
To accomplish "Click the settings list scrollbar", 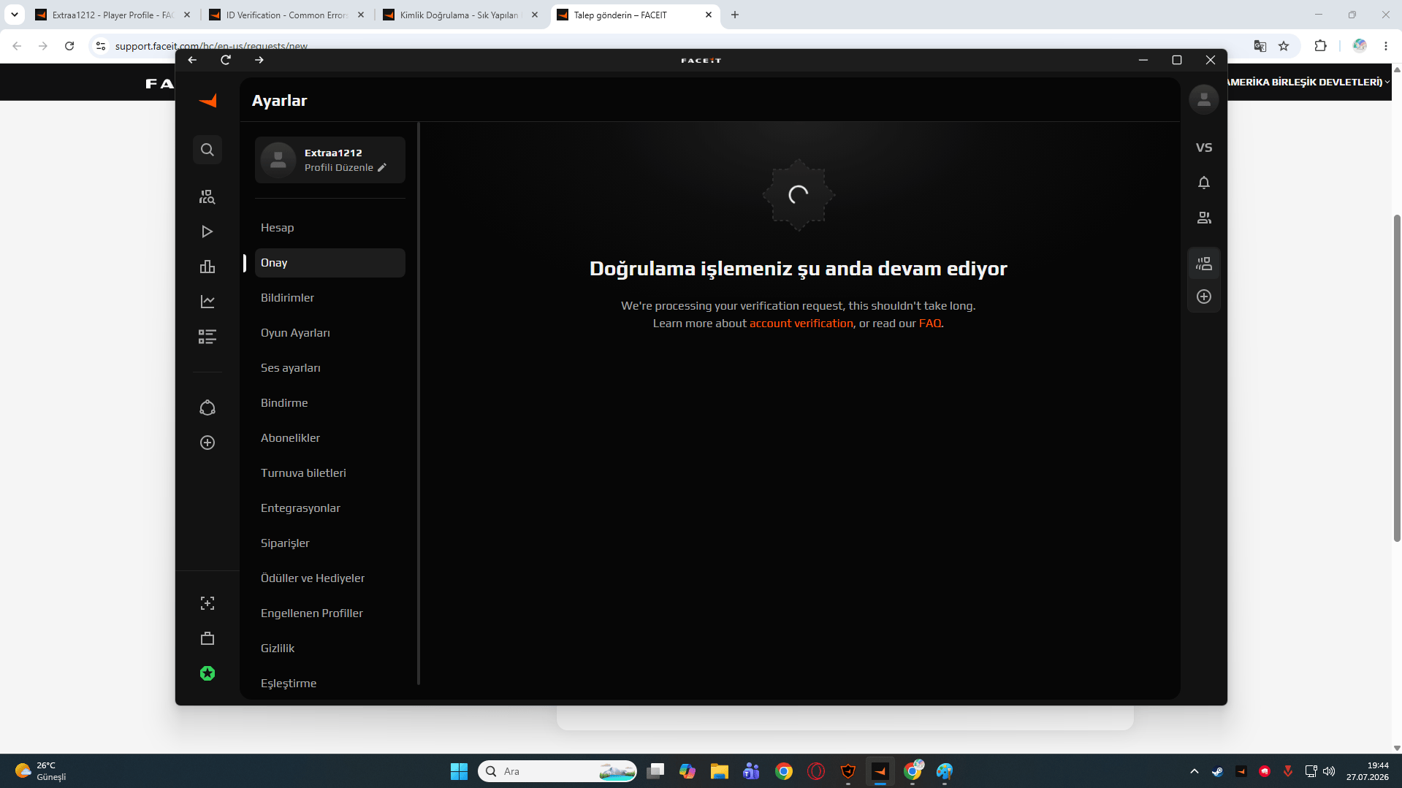I will click(419, 404).
